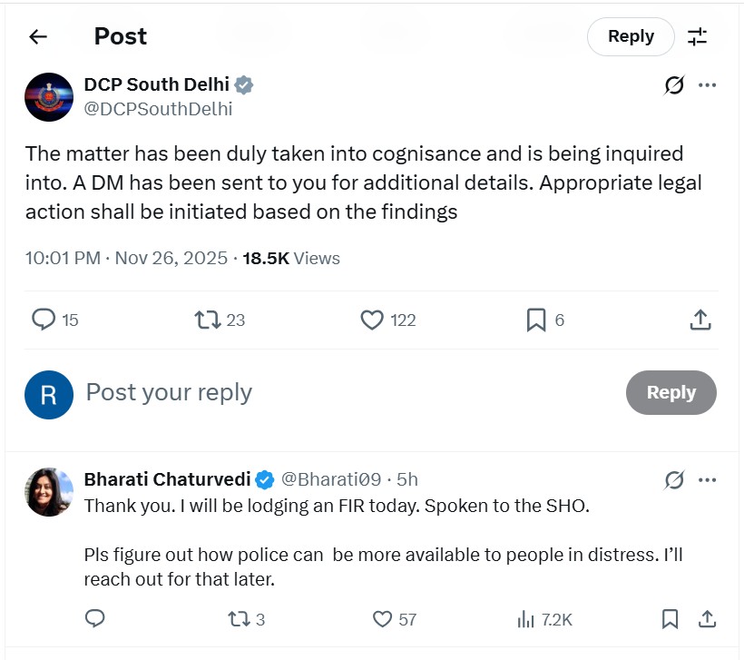Click the comment icon with 15 replies
The height and width of the screenshot is (660, 744).
[x=44, y=320]
